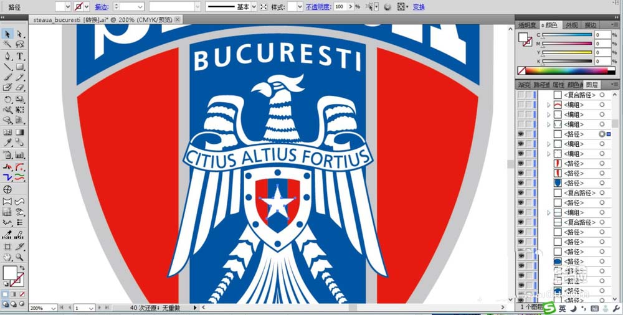Viewport: 623px width, 315px height.
Task: Hide the 路径 layer with blue shield thumbnail
Action: click(x=520, y=183)
